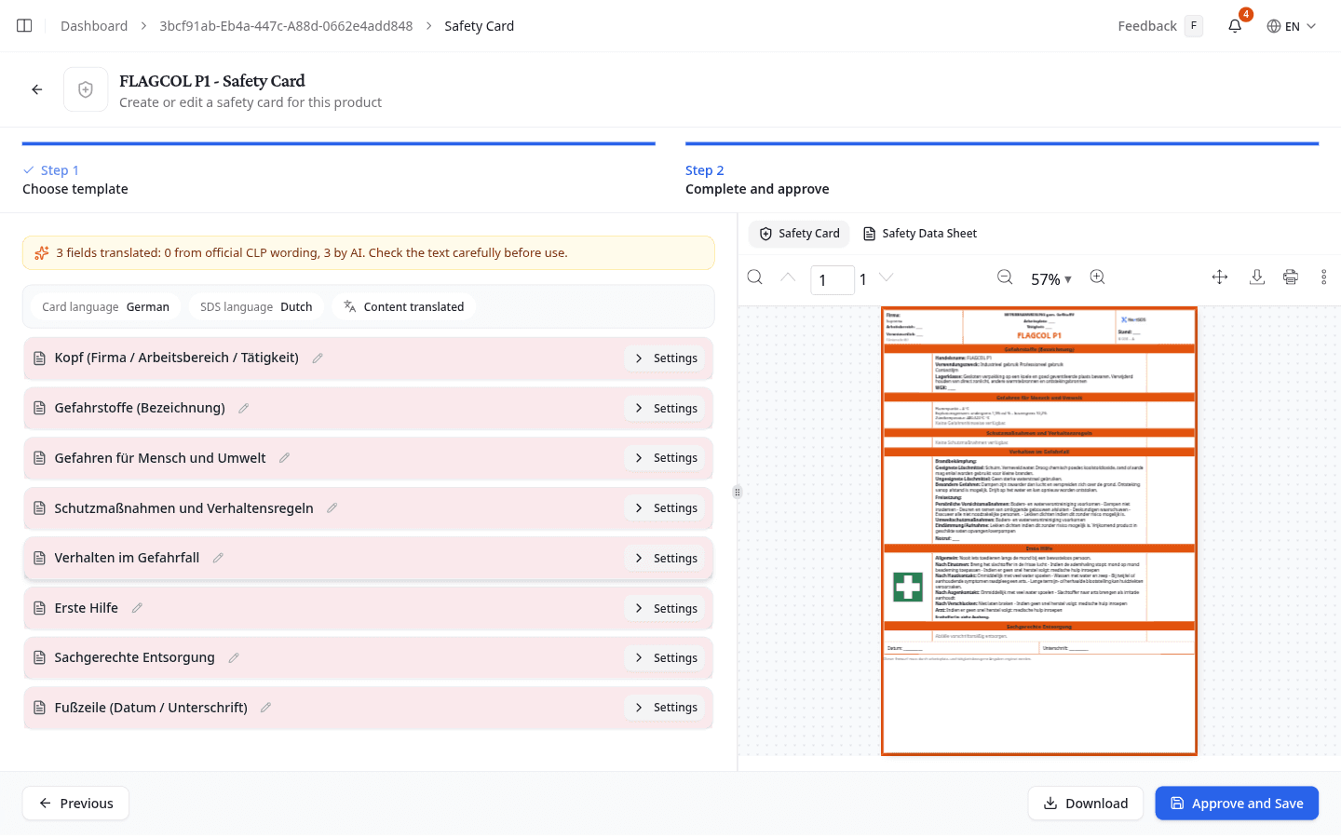Click the Previous button
The height and width of the screenshot is (838, 1341).
75,804
